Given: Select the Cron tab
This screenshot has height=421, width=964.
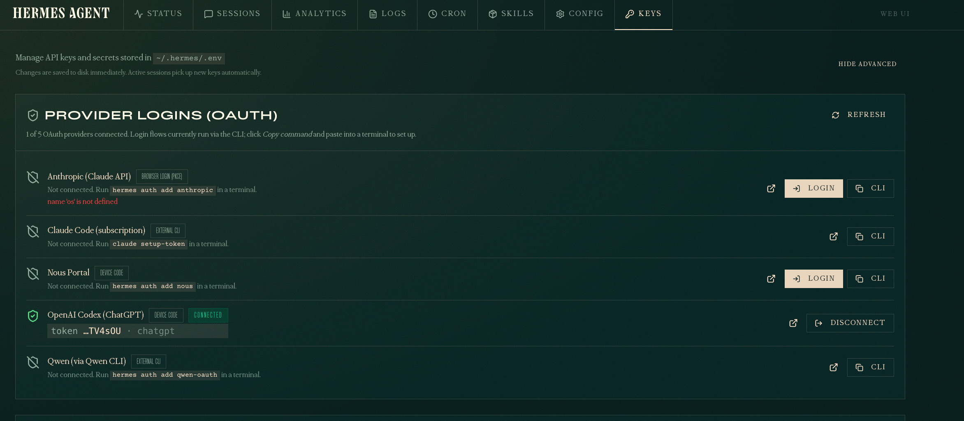Looking at the screenshot, I should (x=447, y=14).
